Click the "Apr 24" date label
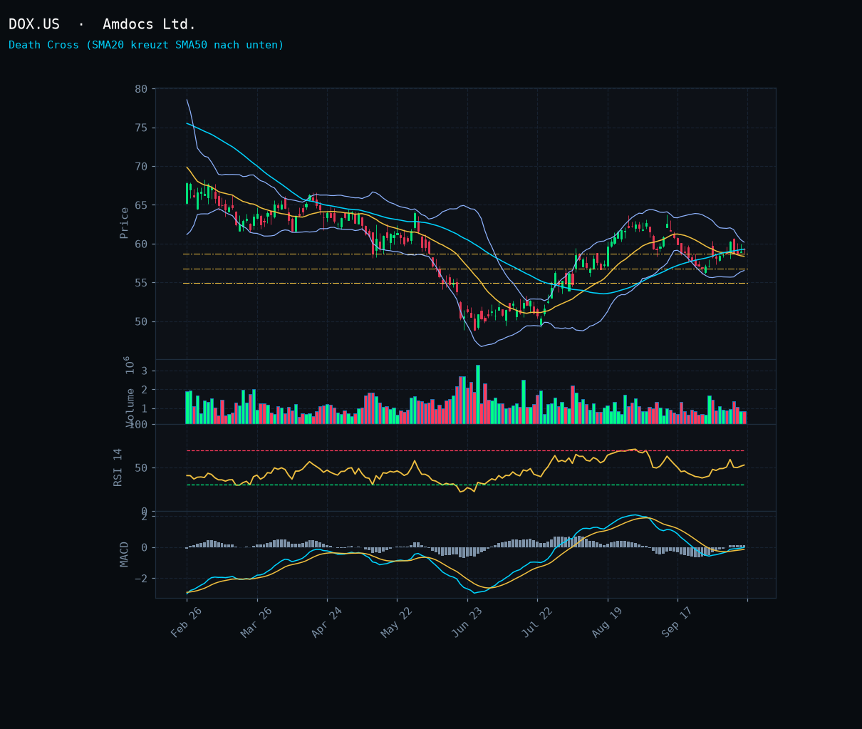The height and width of the screenshot is (729, 862). [x=326, y=621]
